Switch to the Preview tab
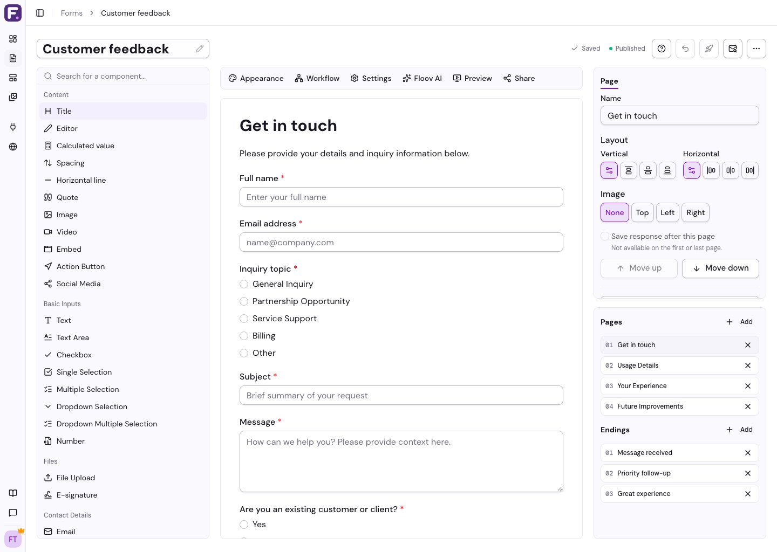 pos(472,78)
